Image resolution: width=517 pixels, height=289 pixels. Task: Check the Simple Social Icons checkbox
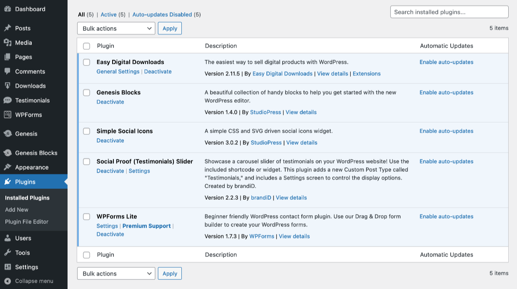tap(86, 131)
